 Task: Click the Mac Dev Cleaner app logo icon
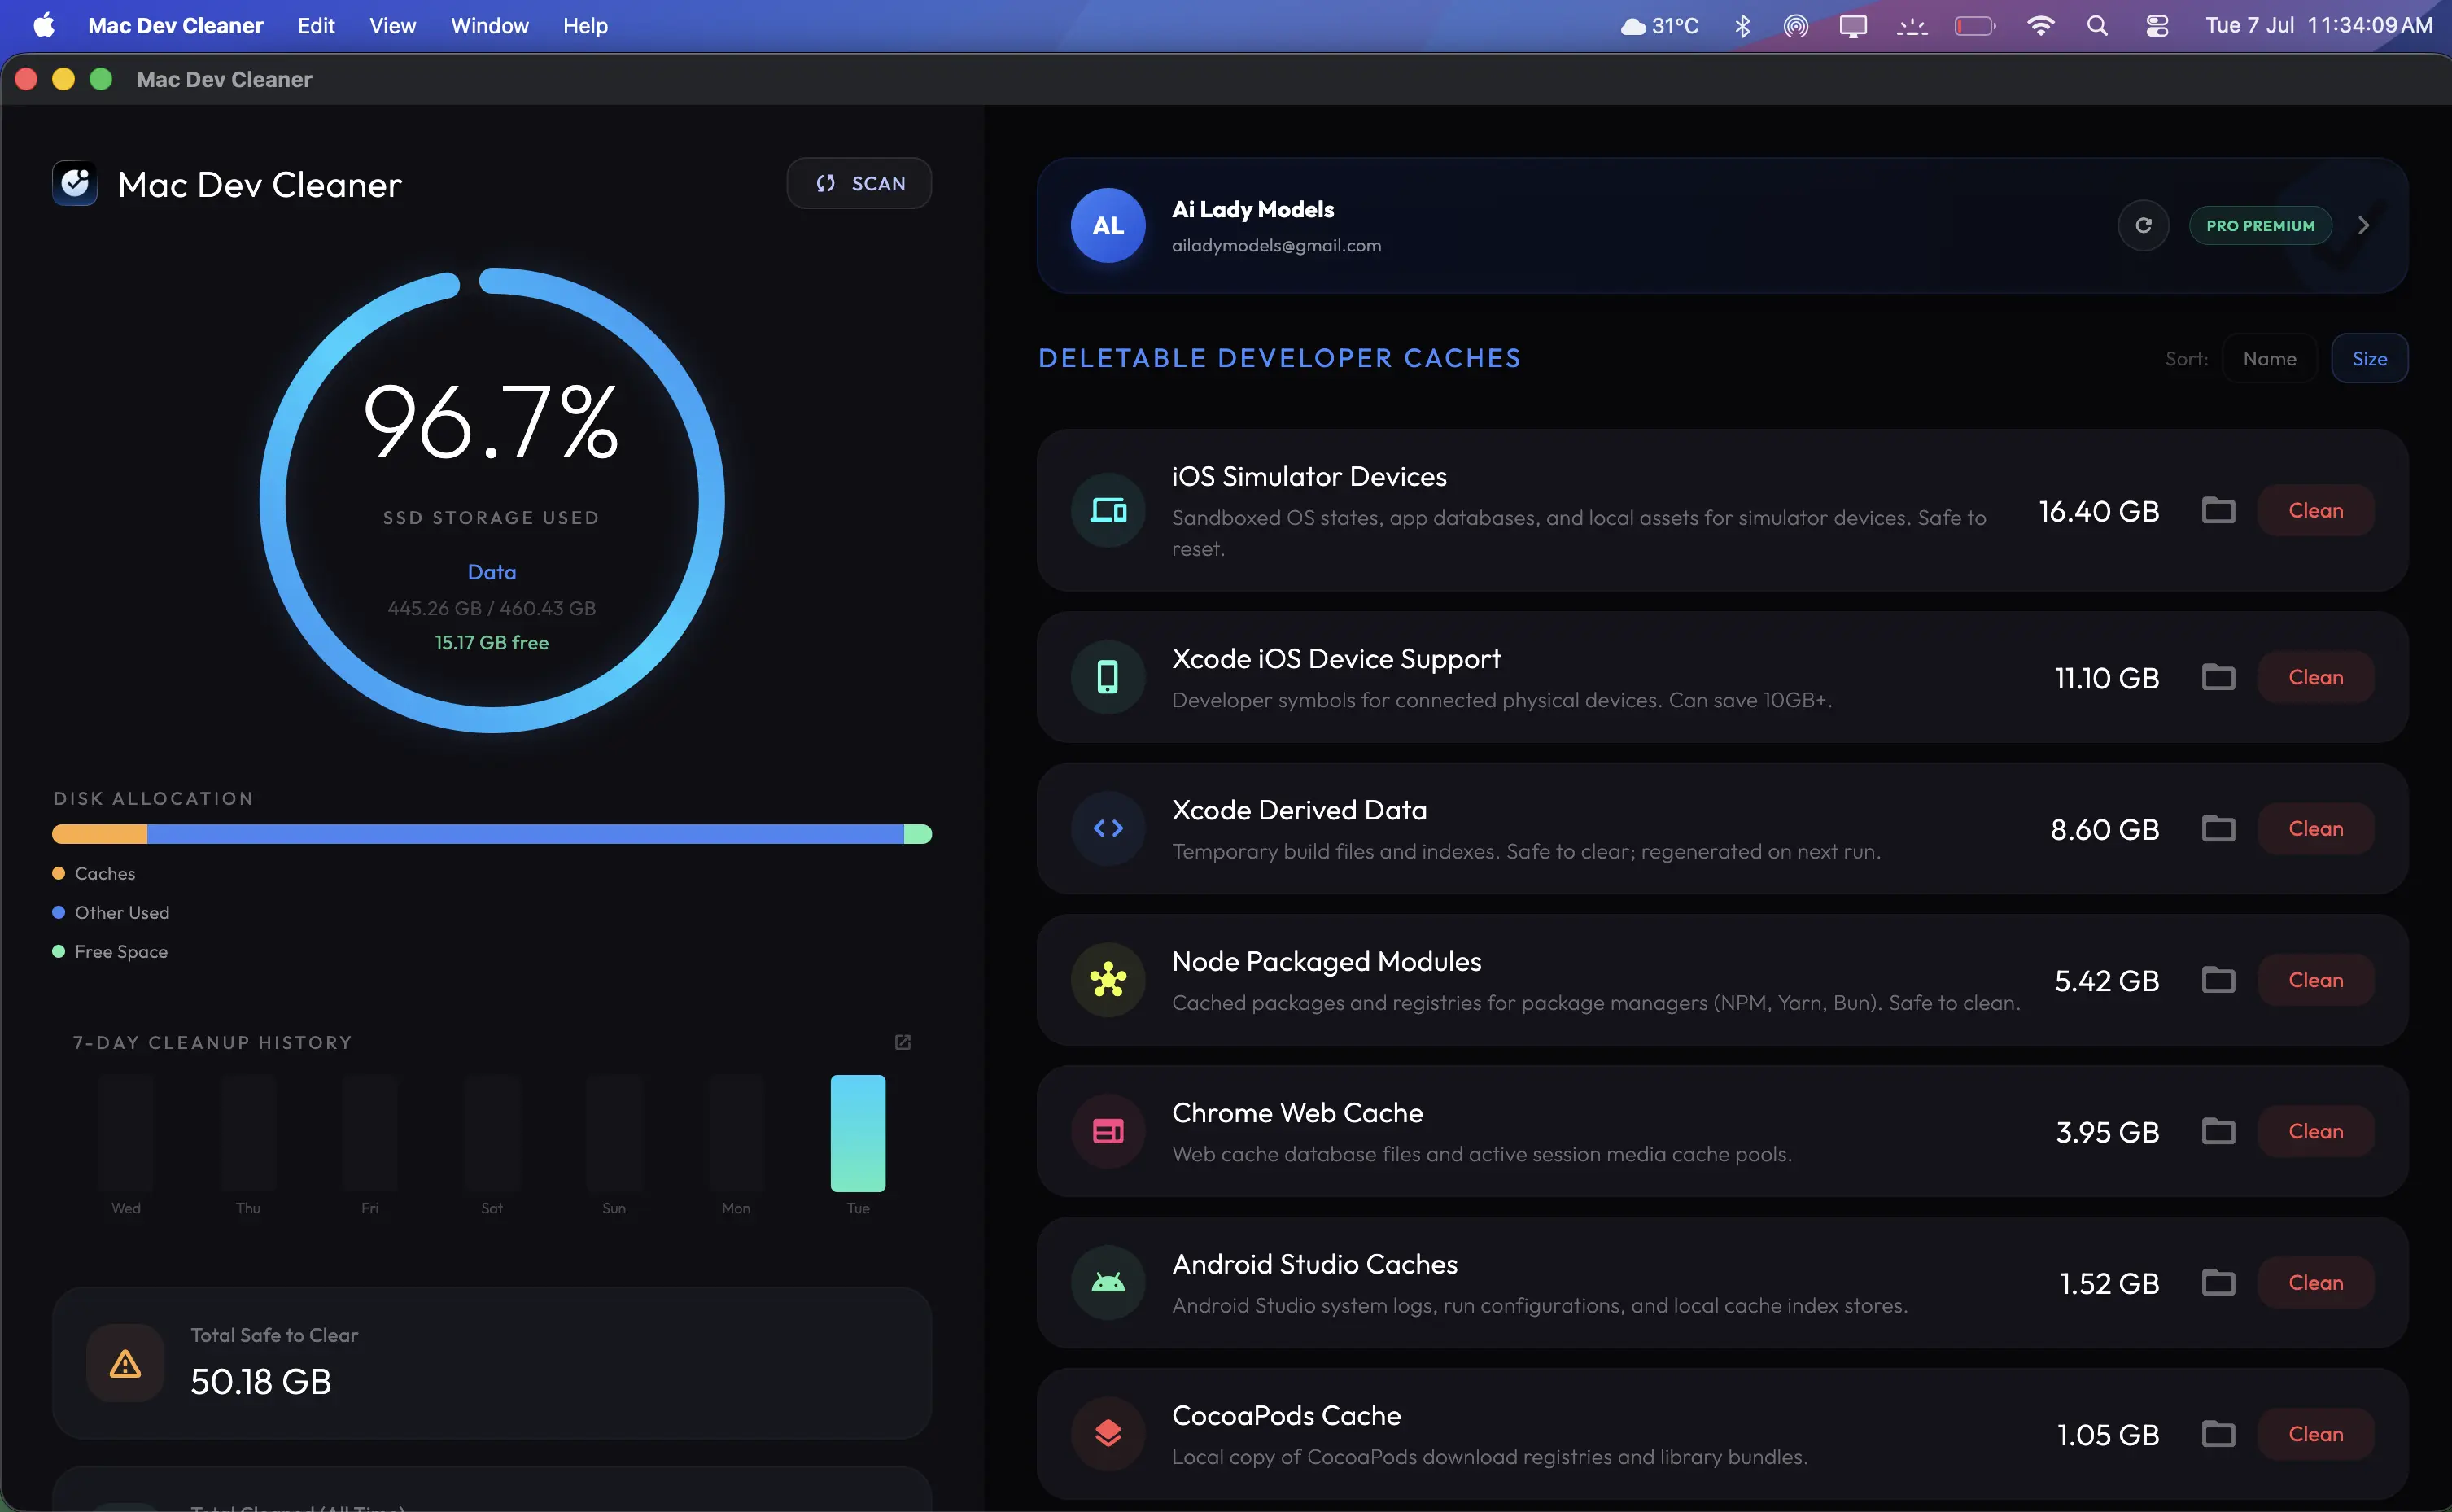75,184
